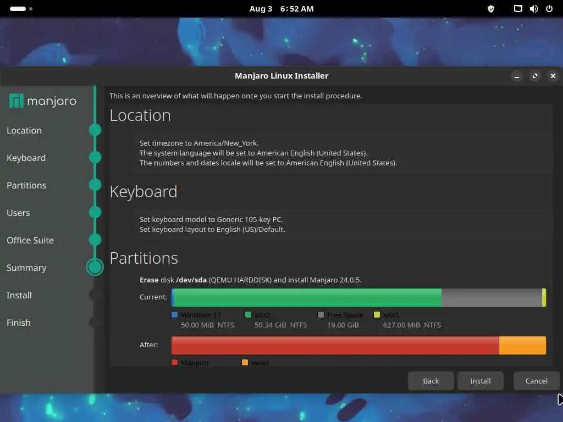Open the Activities workspace indicator pill

(18, 9)
